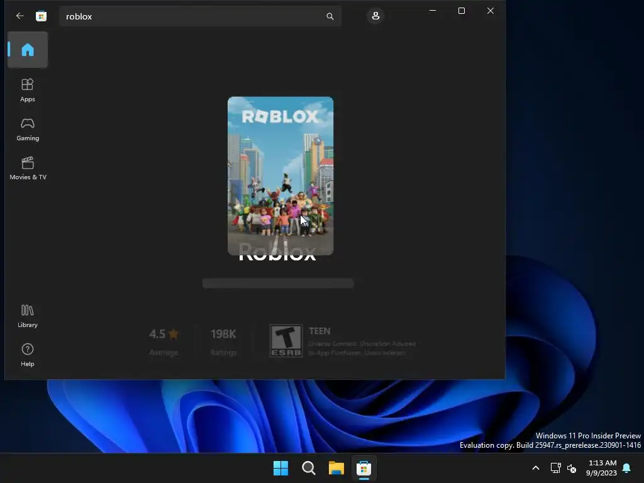
Task: Click the Microsoft Store logo icon
Action: [41, 16]
